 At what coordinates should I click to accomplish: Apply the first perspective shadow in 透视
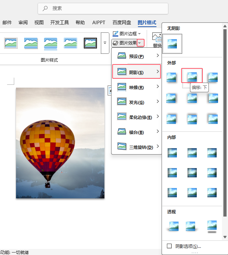tap(173, 227)
